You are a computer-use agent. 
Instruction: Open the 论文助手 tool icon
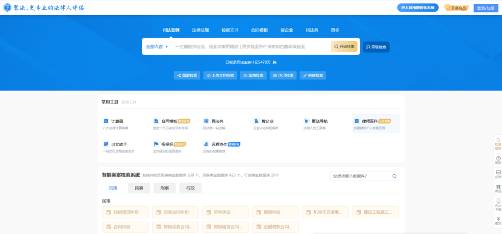point(106,144)
